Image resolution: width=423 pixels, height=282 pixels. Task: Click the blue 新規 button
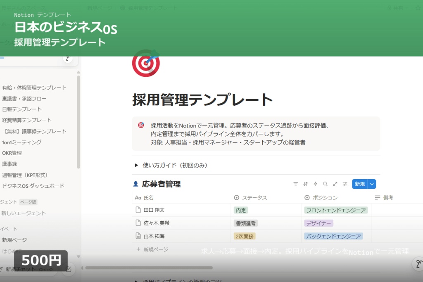(x=360, y=184)
